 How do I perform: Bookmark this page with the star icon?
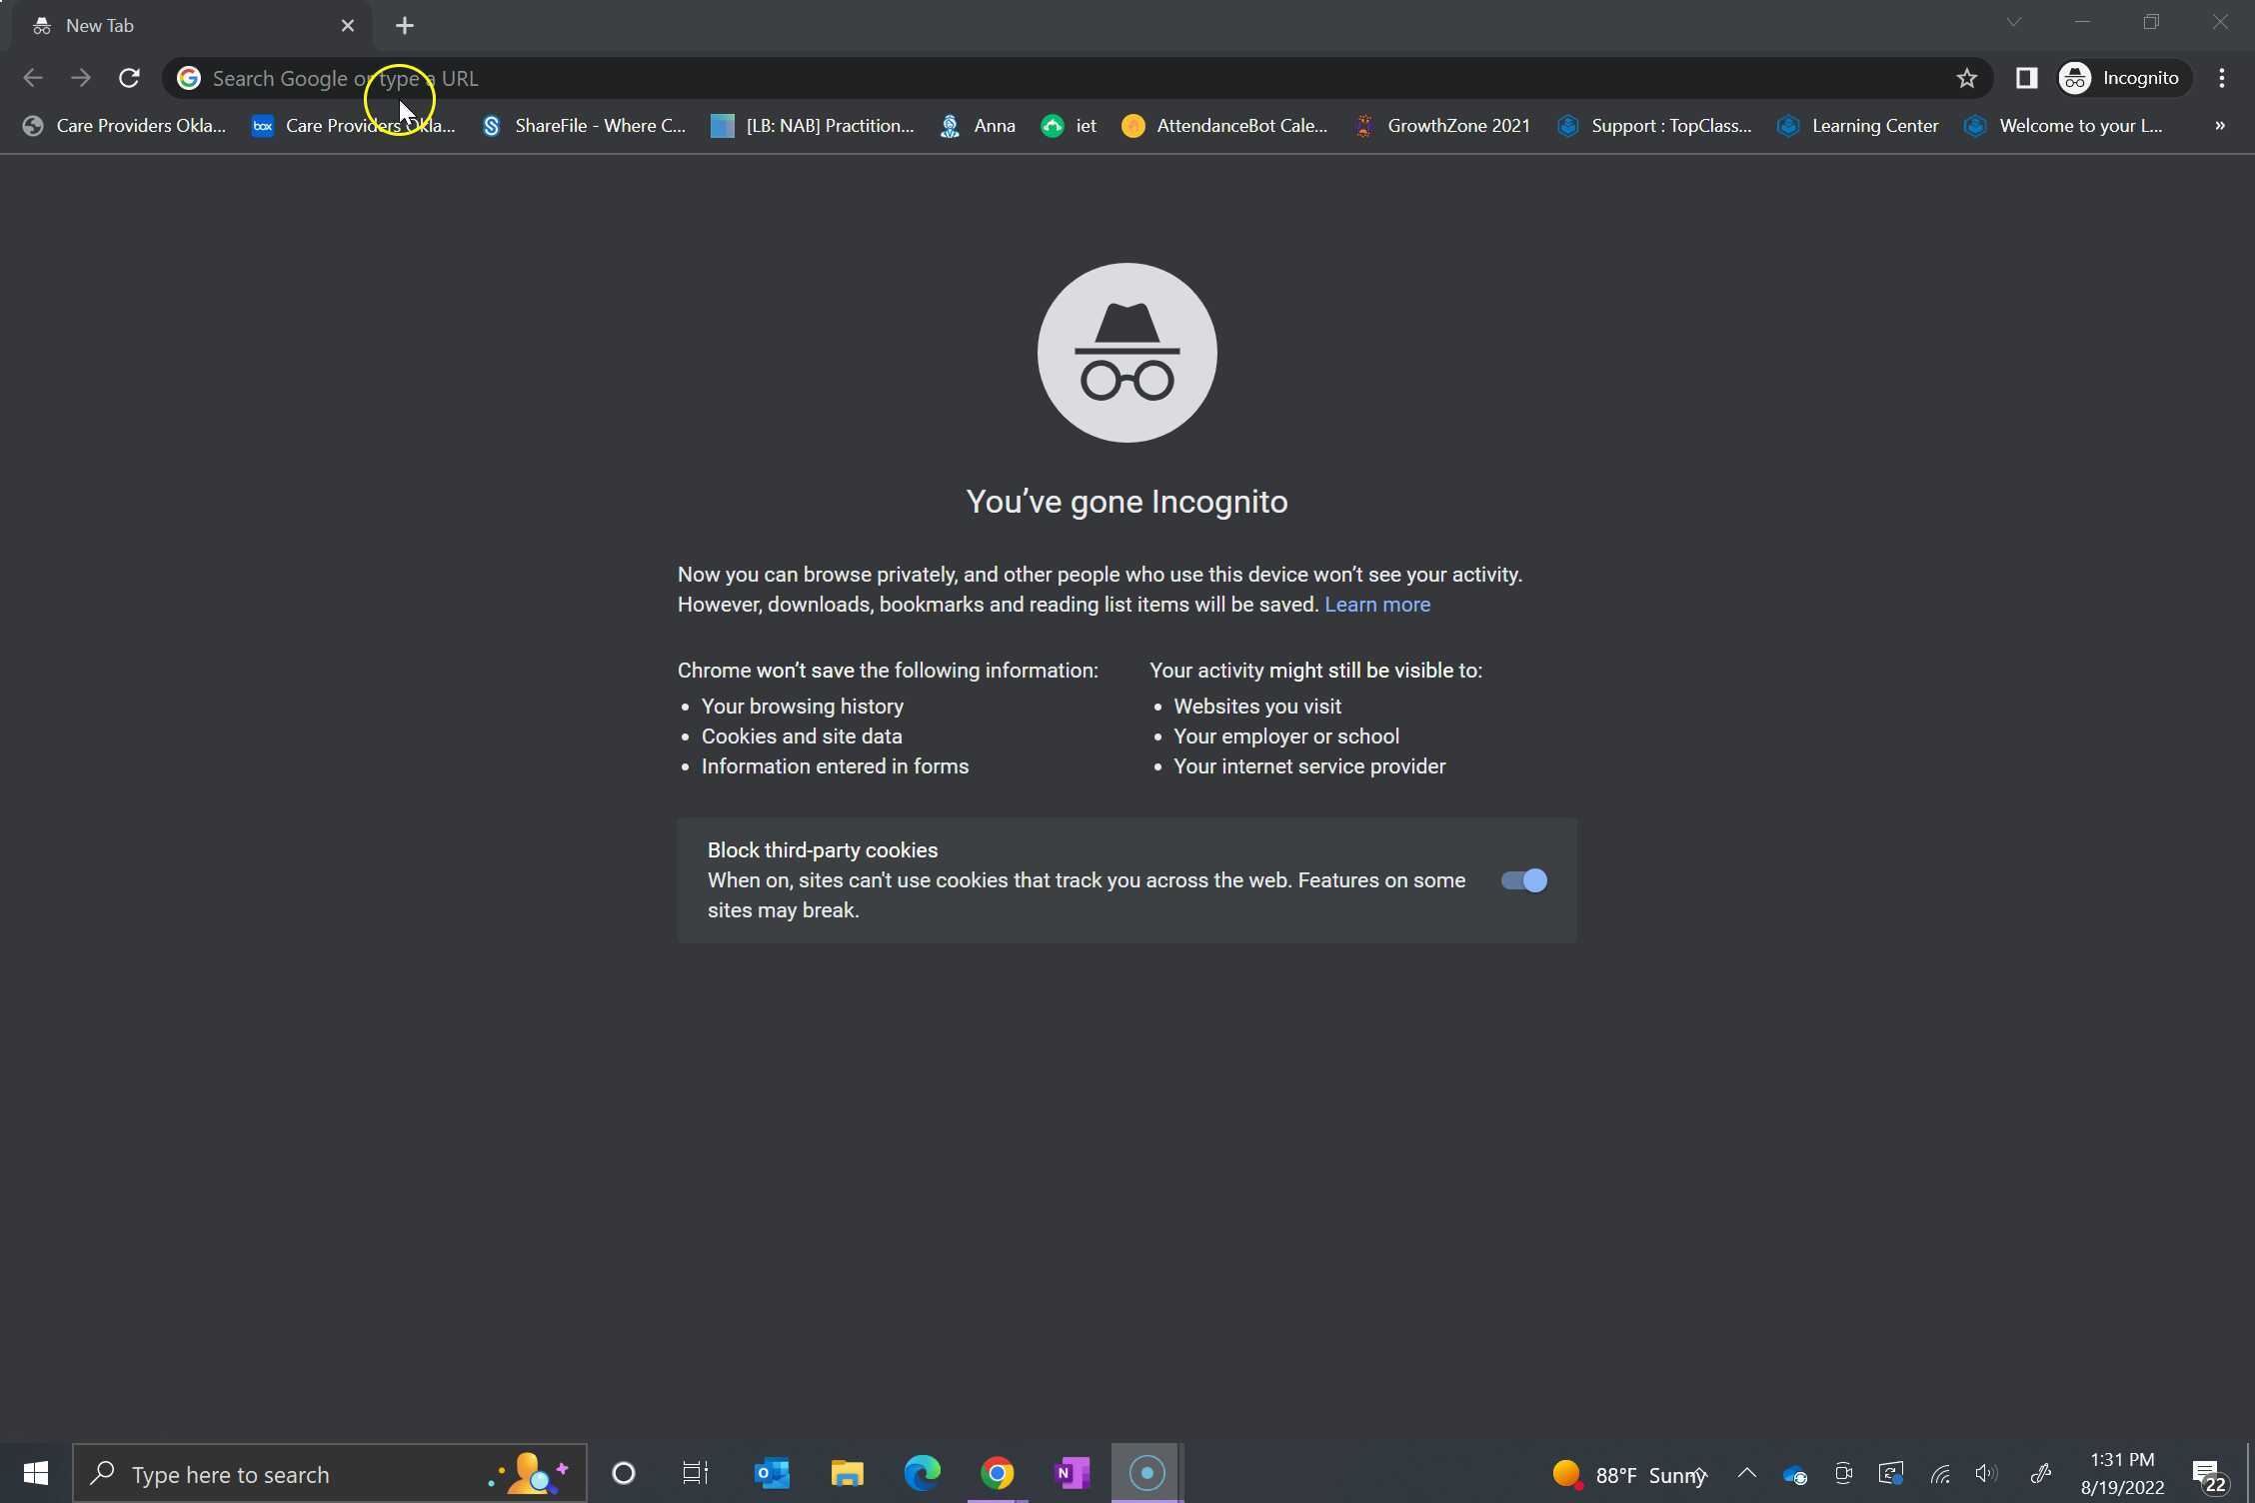click(1966, 78)
